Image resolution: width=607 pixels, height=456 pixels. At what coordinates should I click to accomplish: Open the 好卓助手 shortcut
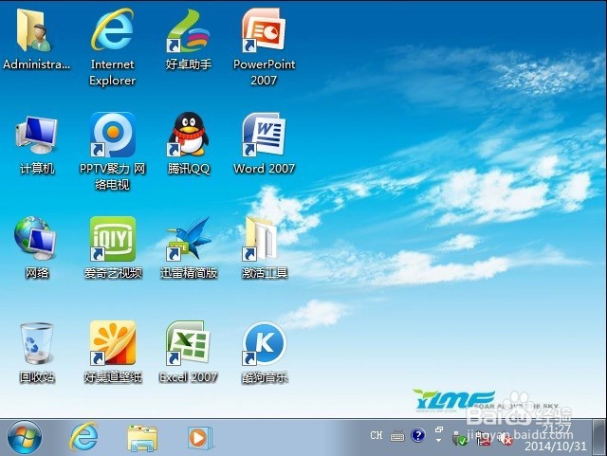(189, 31)
